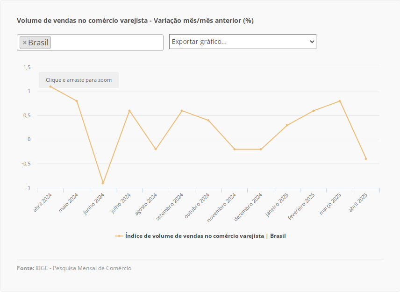Screen dimensions: 400x293
Task: Click inside the region selection input field
Action: (107, 43)
